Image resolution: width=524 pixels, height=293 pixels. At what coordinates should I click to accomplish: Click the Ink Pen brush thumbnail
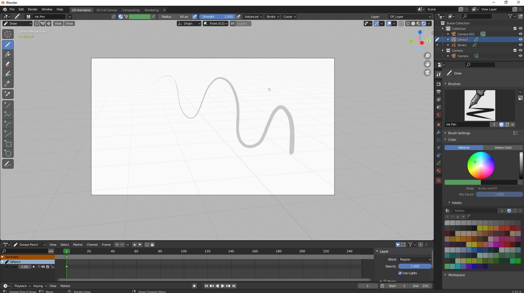pos(480,105)
